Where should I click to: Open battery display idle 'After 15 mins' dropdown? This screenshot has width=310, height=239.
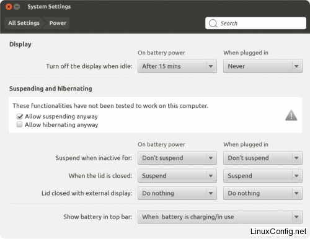177,66
